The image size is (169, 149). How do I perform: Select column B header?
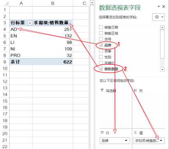[53, 3]
